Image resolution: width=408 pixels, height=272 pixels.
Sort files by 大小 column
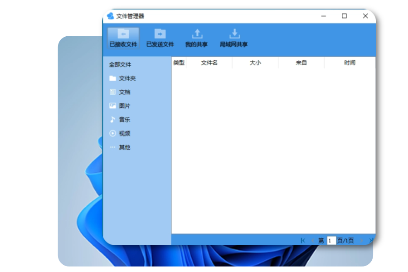pos(255,63)
